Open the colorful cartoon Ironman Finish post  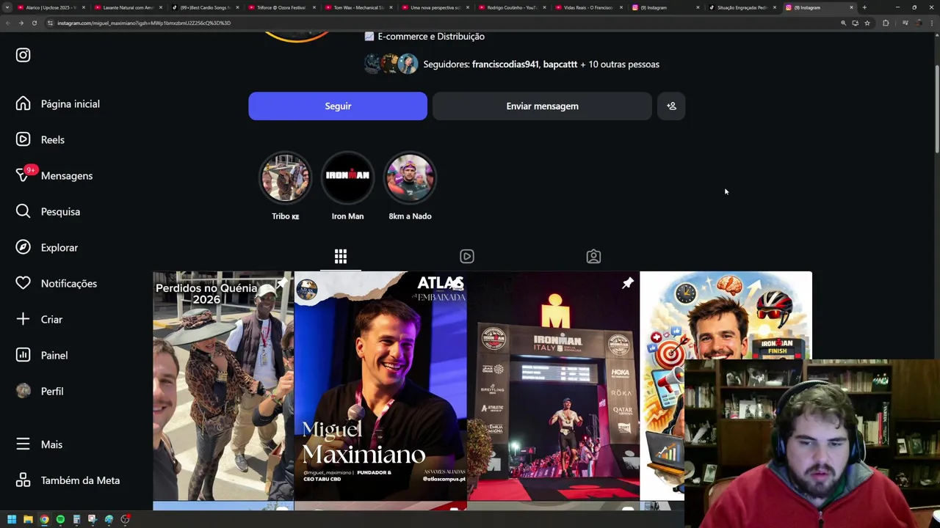pos(726,315)
